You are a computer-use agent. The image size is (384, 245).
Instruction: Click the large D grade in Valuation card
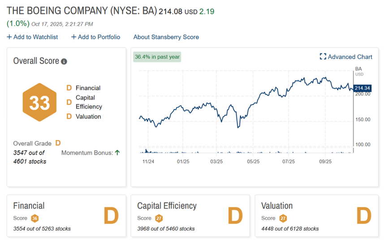point(363,216)
